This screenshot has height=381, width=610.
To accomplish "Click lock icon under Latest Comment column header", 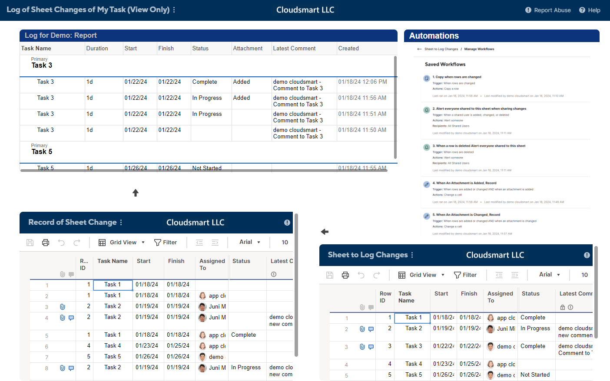I will pos(563,307).
